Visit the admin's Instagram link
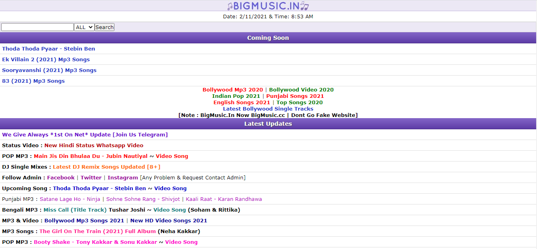Screen dimensions: 537x249 point(123,178)
